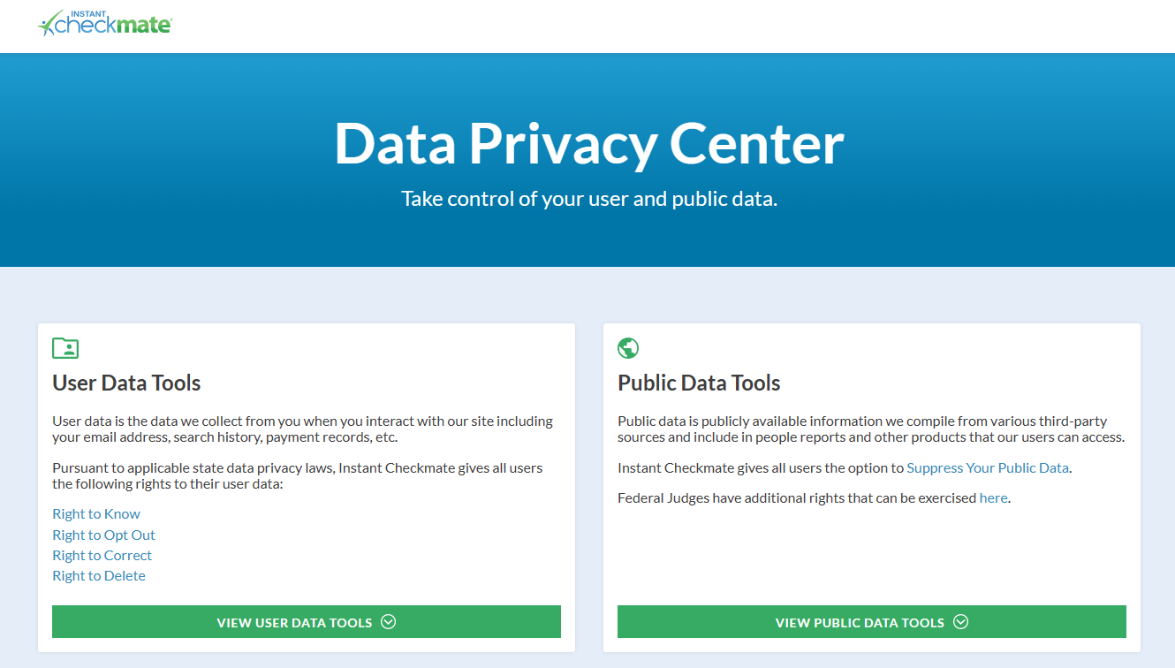Click the Public Data Tools globe icon
This screenshot has width=1175, height=668.
click(x=628, y=348)
